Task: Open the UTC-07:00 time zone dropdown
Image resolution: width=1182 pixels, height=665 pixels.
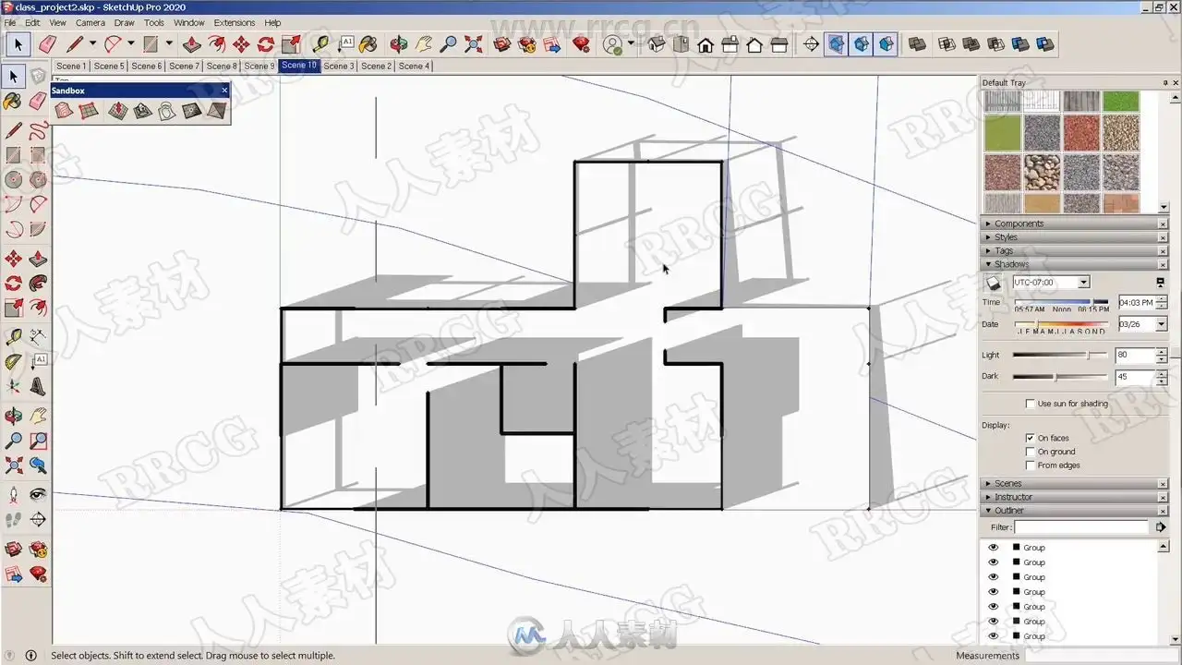Action: click(x=1084, y=283)
